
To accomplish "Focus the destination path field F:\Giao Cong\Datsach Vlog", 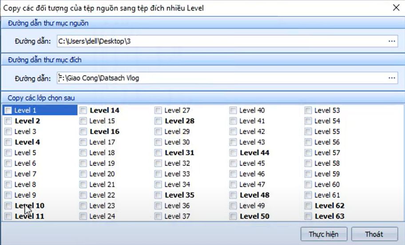I will coord(227,78).
